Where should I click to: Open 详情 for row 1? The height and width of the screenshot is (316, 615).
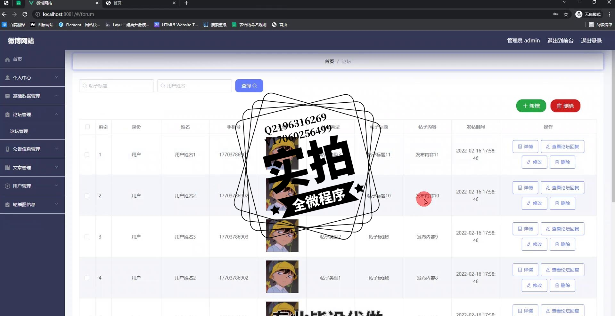(x=525, y=146)
